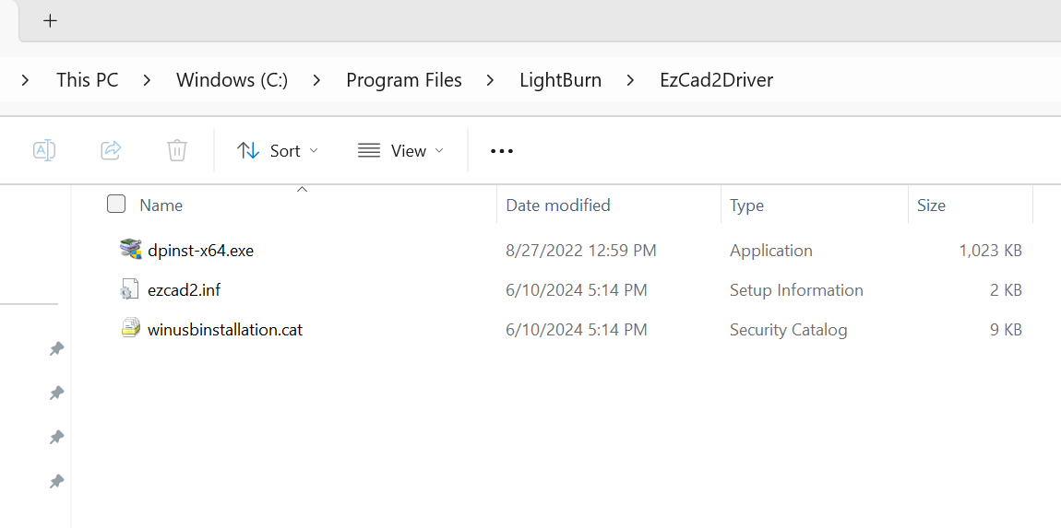This screenshot has height=528, width=1061.
Task: Click the dpinst-x64.exe file icon
Action: pyautogui.click(x=131, y=250)
